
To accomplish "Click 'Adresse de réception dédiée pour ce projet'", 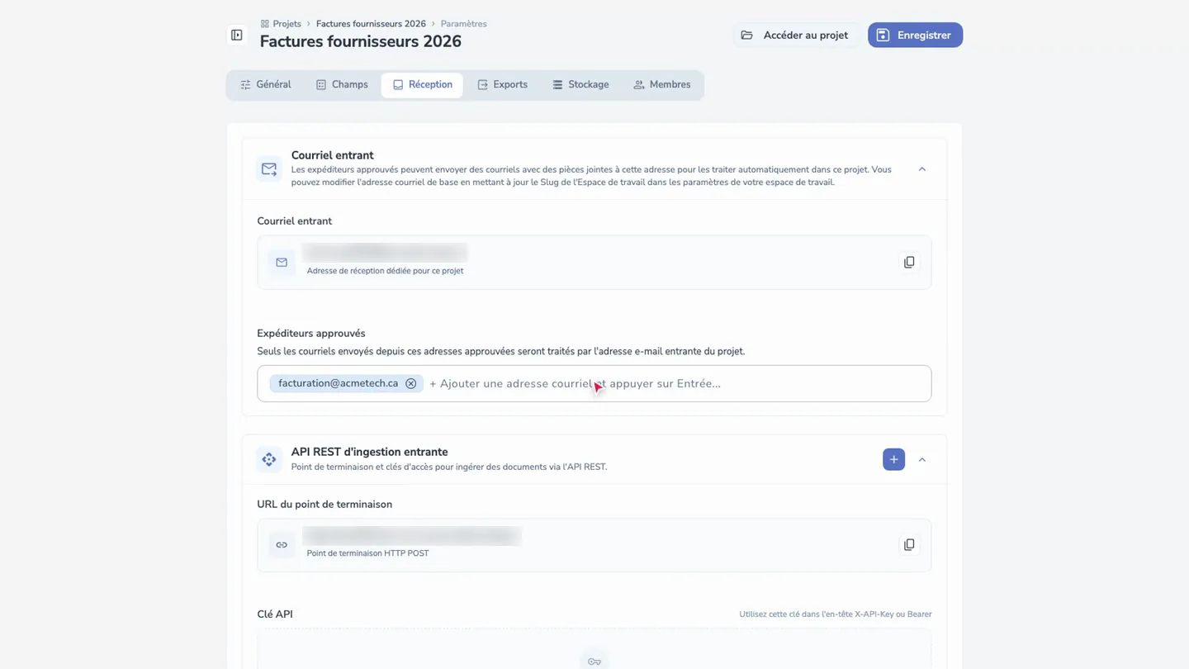I will [x=385, y=271].
